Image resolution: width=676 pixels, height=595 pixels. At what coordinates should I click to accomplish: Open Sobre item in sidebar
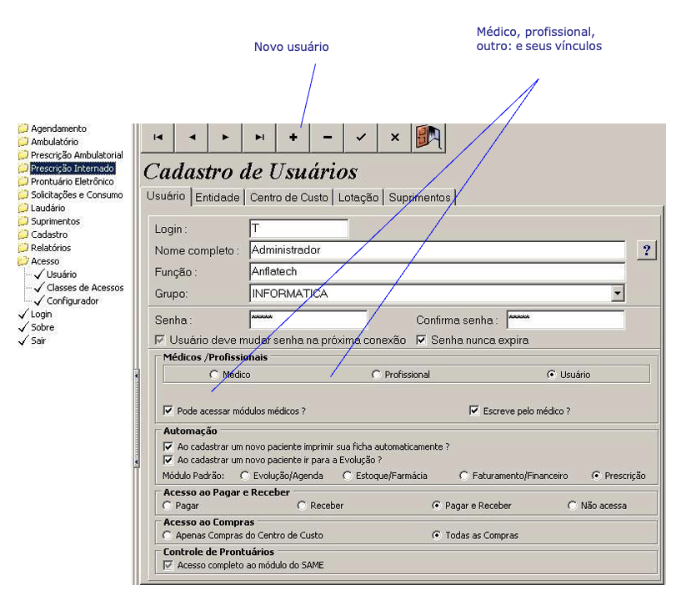click(37, 327)
